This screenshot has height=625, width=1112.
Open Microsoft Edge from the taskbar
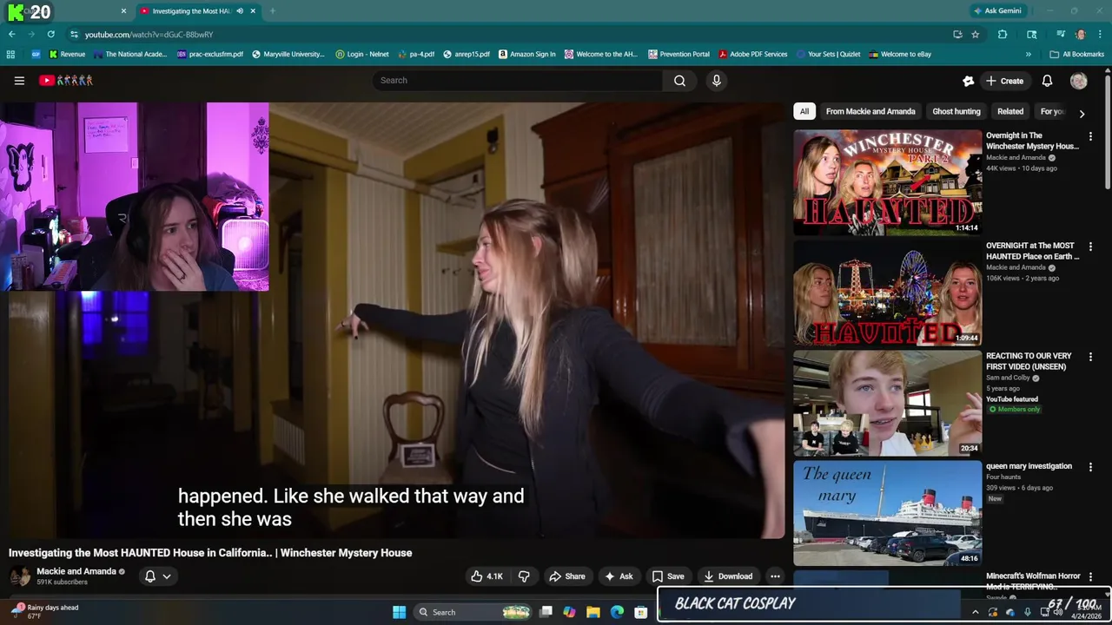tap(617, 612)
